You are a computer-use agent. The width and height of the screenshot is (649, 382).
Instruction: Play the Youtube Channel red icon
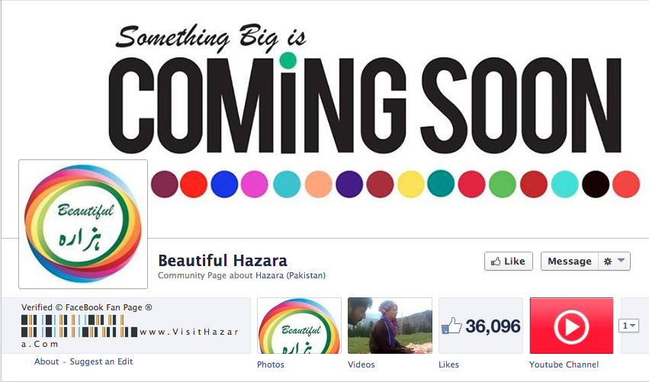pyautogui.click(x=572, y=326)
